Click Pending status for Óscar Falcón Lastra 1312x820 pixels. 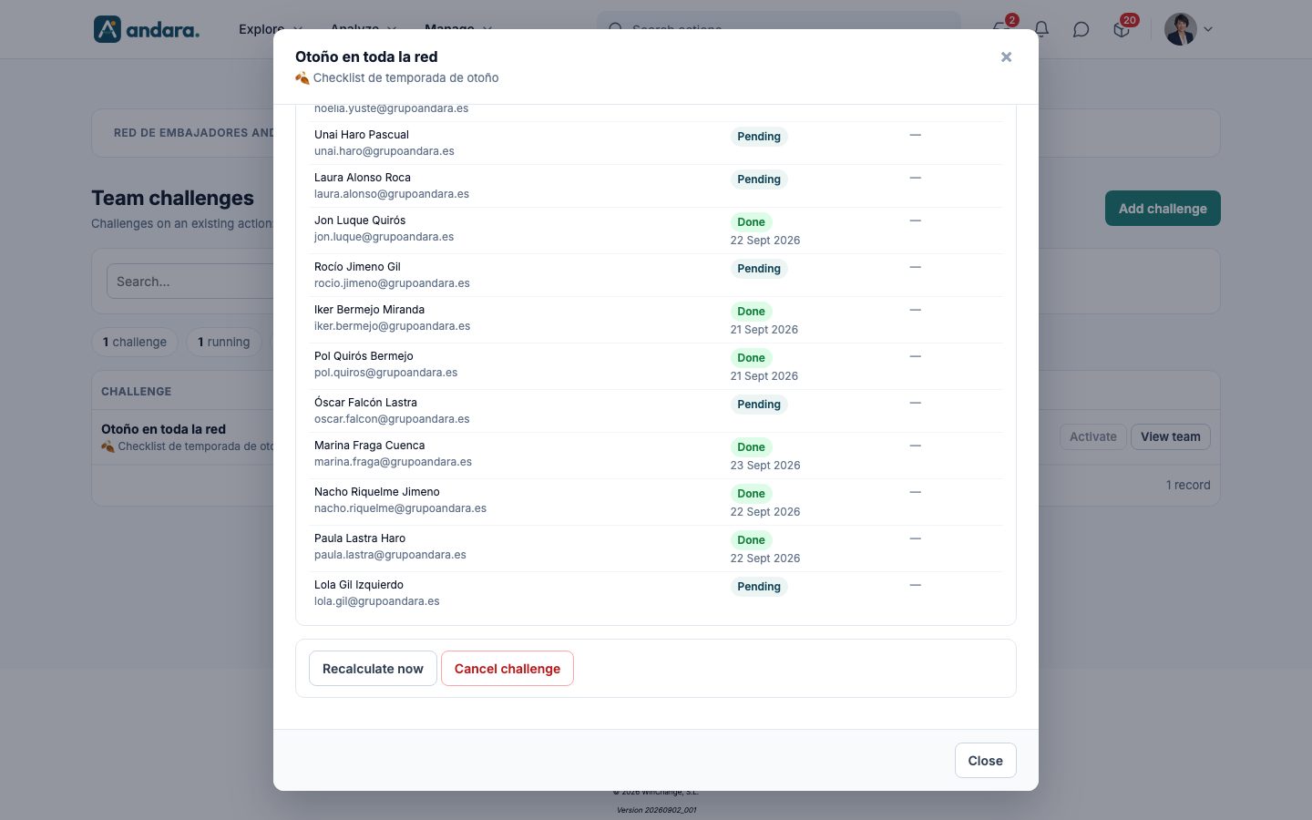tap(759, 405)
